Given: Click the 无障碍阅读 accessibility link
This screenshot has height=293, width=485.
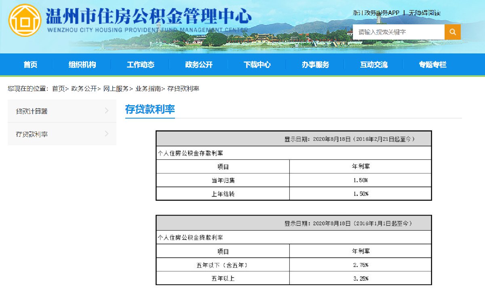Looking at the screenshot, I should [x=424, y=13].
